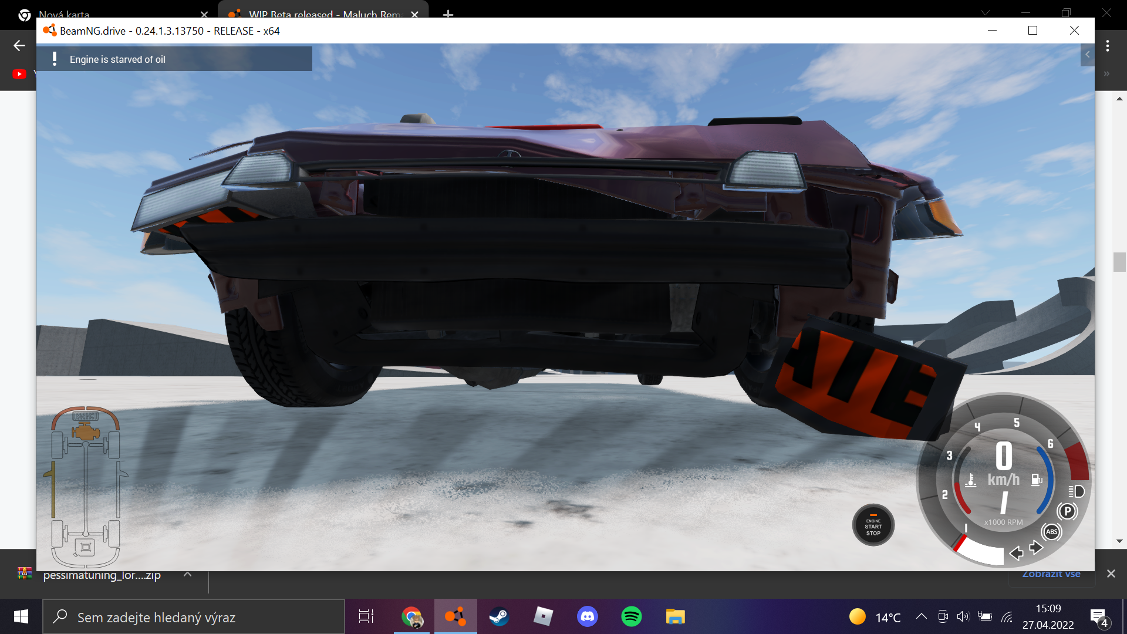This screenshot has width=1127, height=634.
Task: Open Discord from the taskbar
Action: tap(588, 617)
